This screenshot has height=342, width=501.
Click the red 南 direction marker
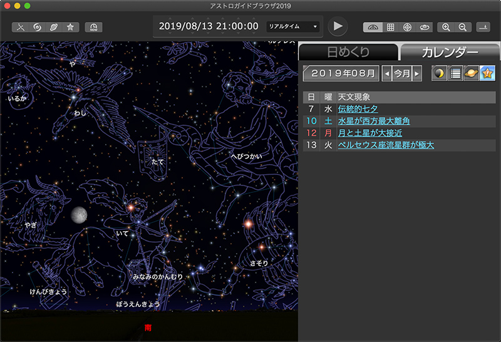(148, 328)
